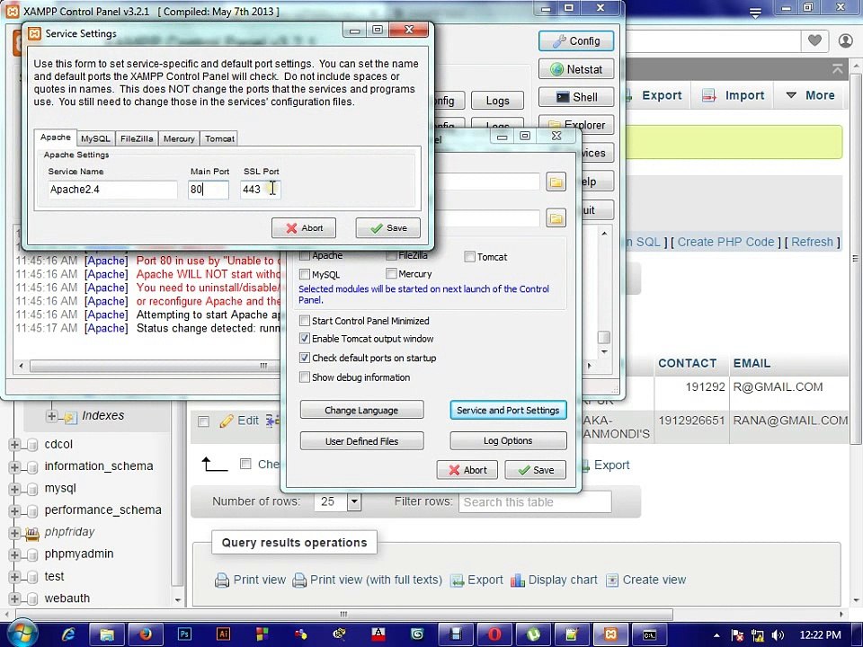Click the volume icon in system tray
Screen dimensions: 863x647
point(778,635)
